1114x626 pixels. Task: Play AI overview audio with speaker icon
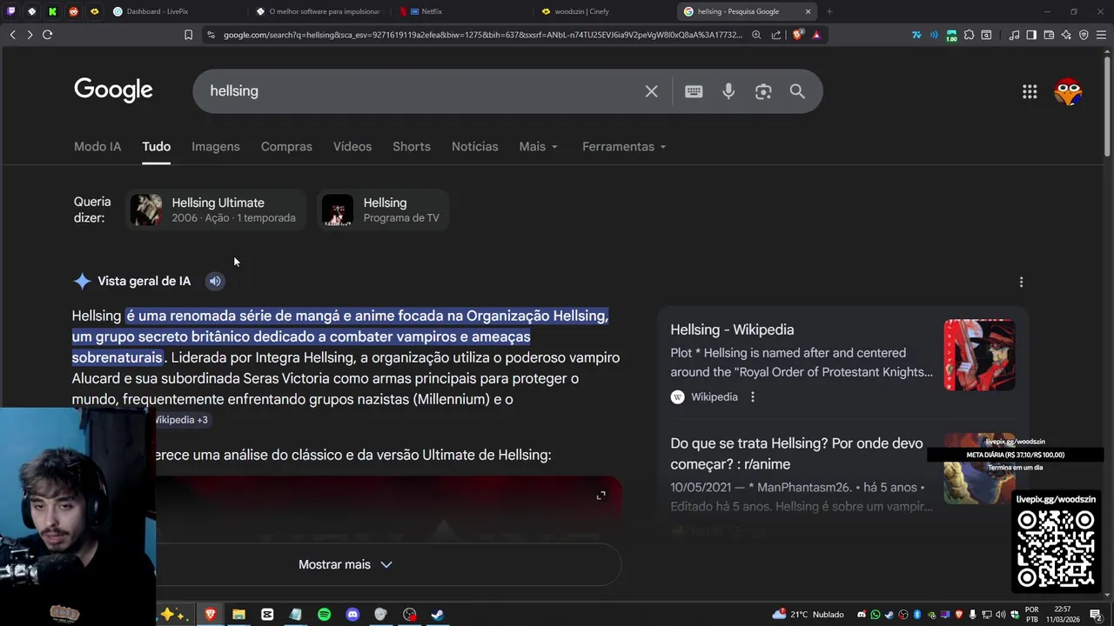pyautogui.click(x=215, y=281)
